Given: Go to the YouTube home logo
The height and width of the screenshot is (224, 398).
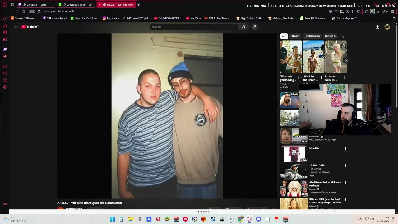Looking at the screenshot, I should (x=29, y=27).
